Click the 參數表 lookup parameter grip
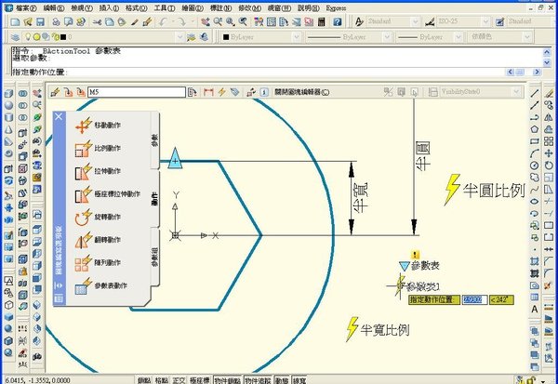 tap(405, 266)
